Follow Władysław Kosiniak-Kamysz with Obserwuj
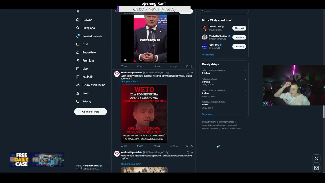This screenshot has height=183, width=325. pos(239,37)
